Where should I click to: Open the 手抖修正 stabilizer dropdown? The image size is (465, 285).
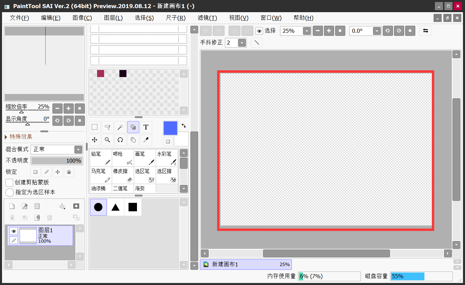242,43
